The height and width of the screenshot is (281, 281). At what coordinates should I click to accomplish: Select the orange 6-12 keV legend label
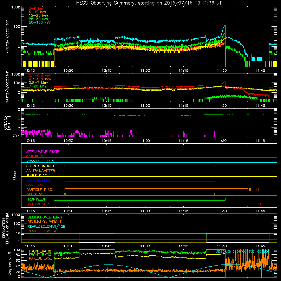(x=38, y=12)
